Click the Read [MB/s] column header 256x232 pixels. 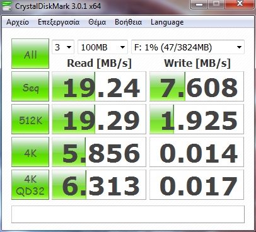point(99,63)
